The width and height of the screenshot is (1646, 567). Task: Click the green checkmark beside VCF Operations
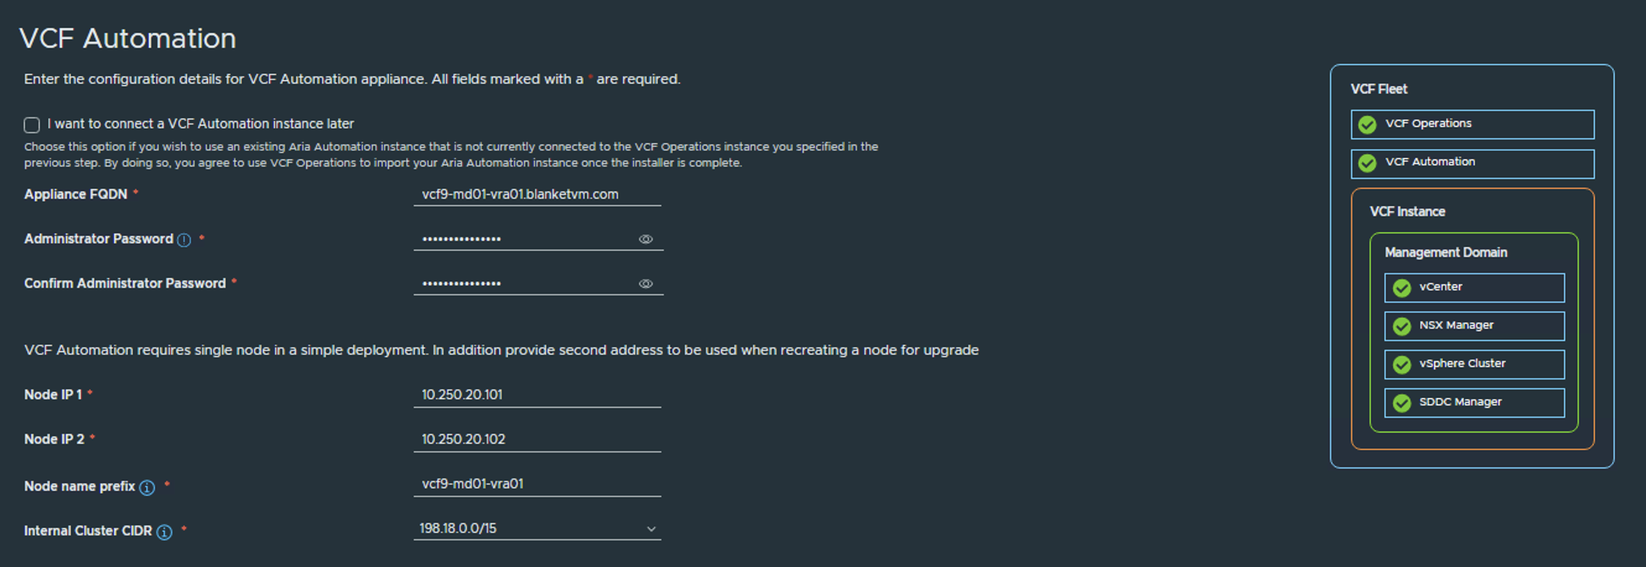coord(1368,124)
